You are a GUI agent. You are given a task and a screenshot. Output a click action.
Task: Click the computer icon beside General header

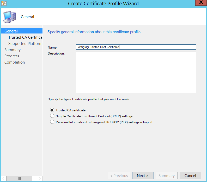(10, 17)
